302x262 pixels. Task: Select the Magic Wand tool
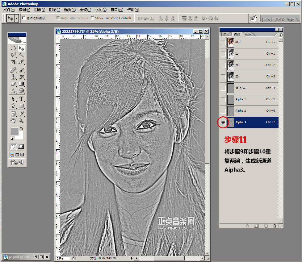[x=21, y=55]
